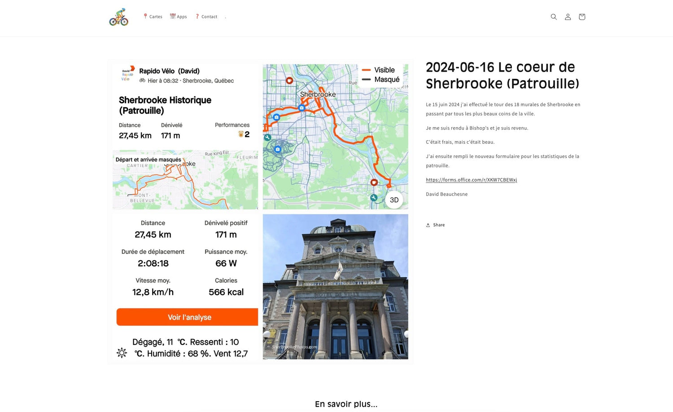Click the Rapido Vélo profile avatar
The image size is (673, 412).
pyautogui.click(x=127, y=74)
